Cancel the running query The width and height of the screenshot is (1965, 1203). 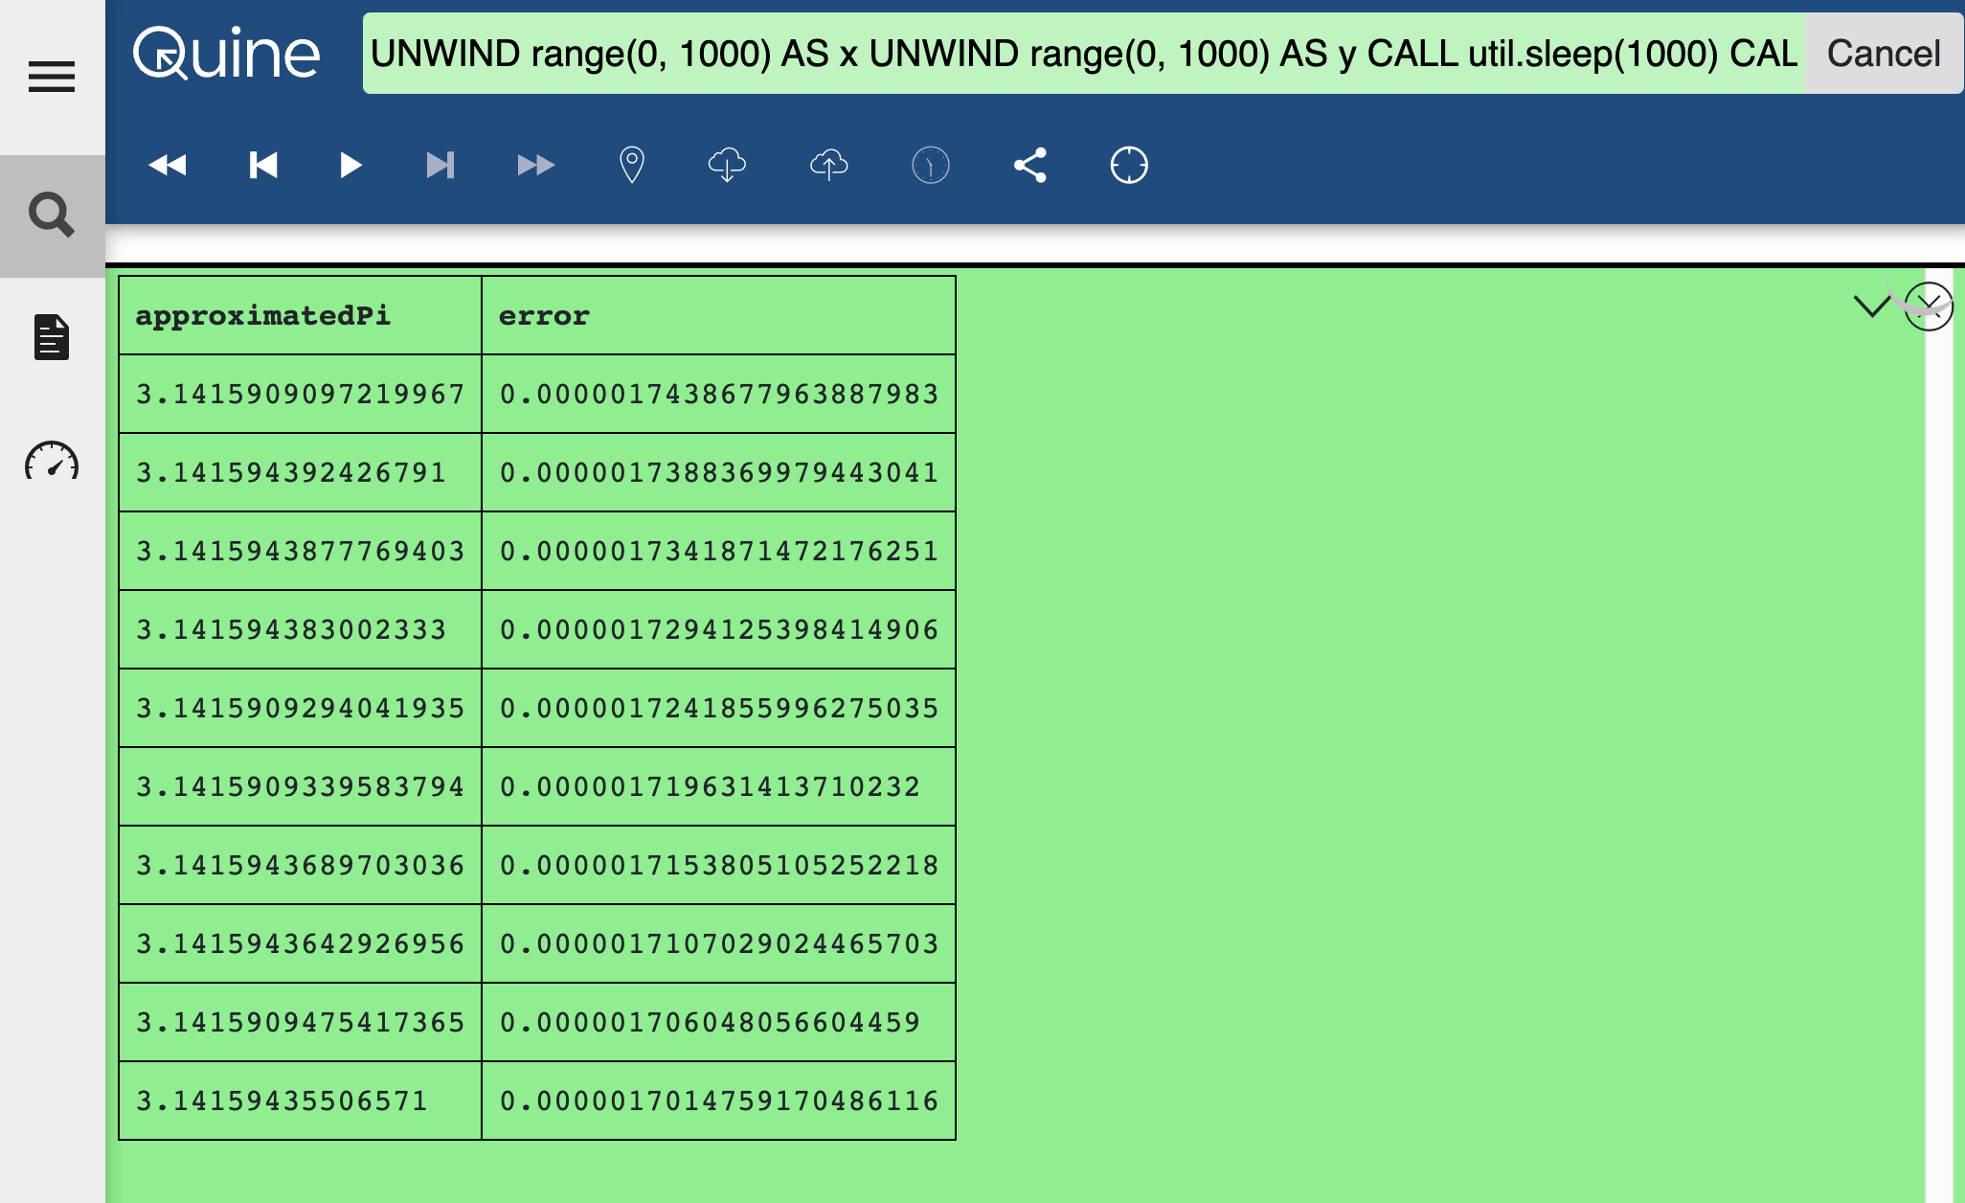[x=1883, y=54]
